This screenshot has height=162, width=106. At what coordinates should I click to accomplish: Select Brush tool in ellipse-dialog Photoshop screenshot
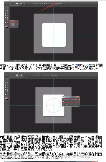(8, 84)
